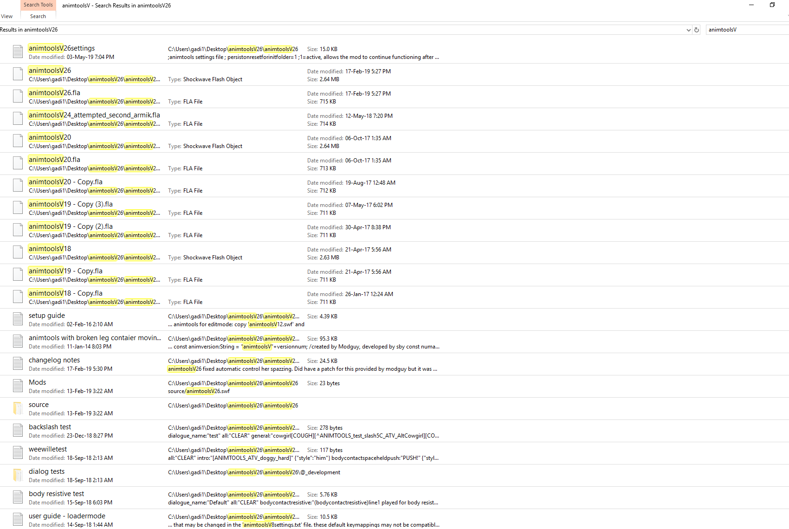The height and width of the screenshot is (529, 789).
Task: Open animtoolsV24_attempted_second_armik.fla result
Action: pyautogui.click(x=94, y=115)
